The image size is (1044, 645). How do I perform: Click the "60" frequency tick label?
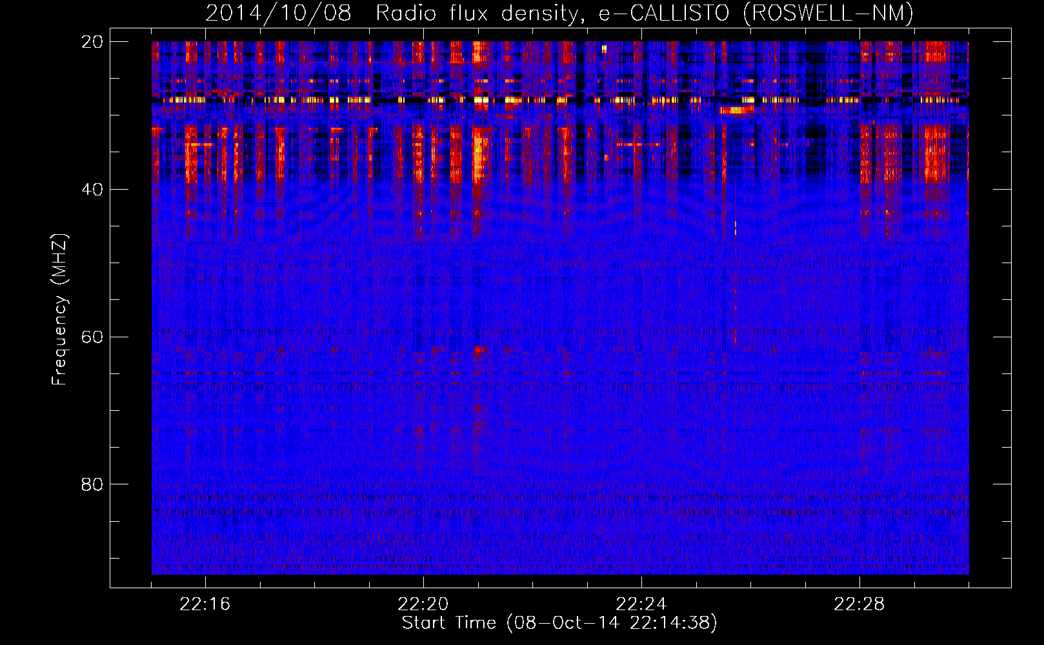(x=92, y=337)
